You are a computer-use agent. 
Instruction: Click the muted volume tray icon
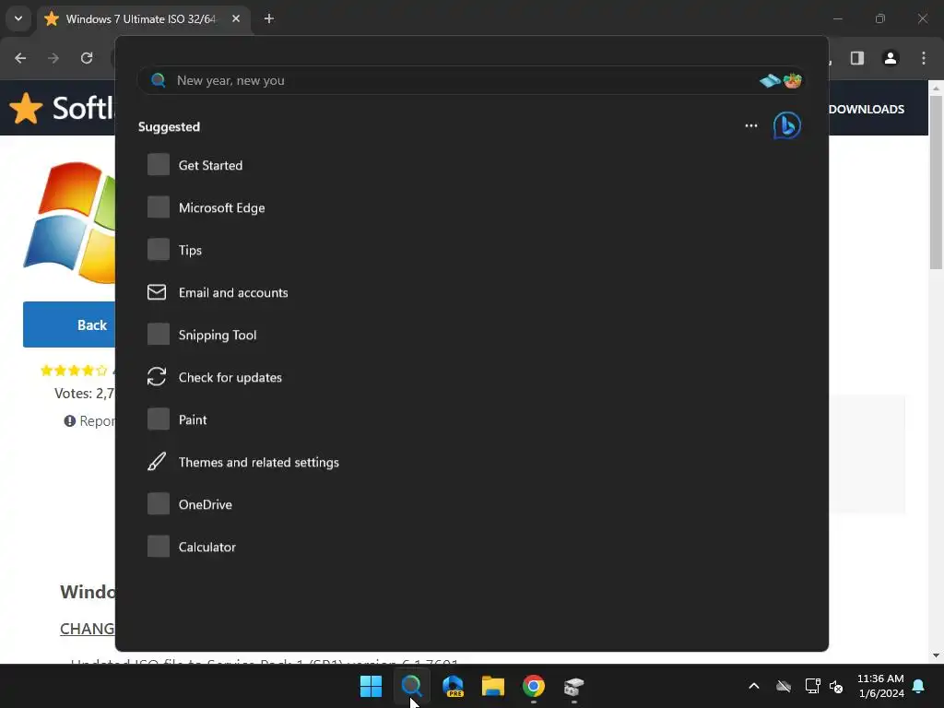click(x=836, y=686)
